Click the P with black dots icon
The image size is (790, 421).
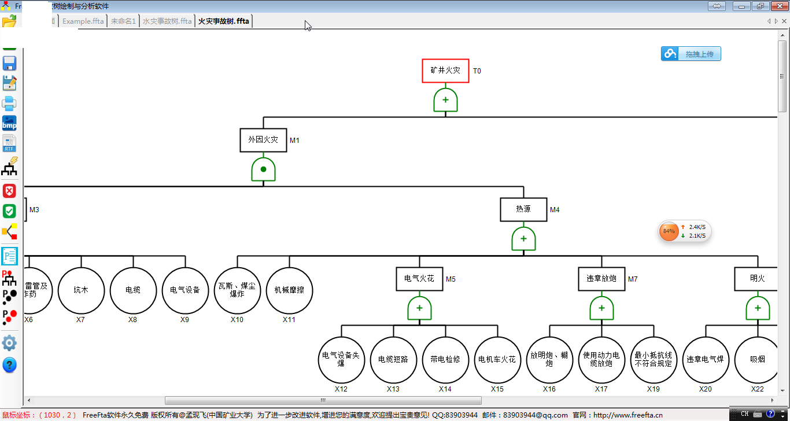[9, 297]
